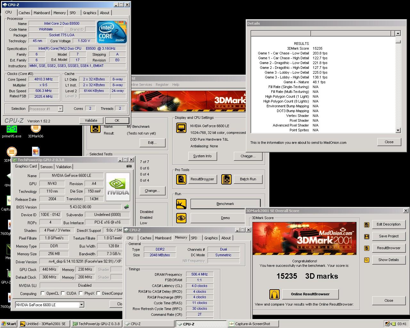
Task: Click the BIOS save icon in GPU-Z
Action: tap(127, 207)
